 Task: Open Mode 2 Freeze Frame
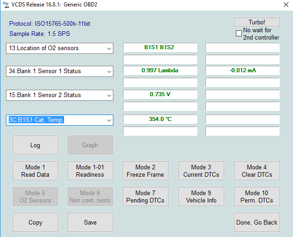click(146, 171)
